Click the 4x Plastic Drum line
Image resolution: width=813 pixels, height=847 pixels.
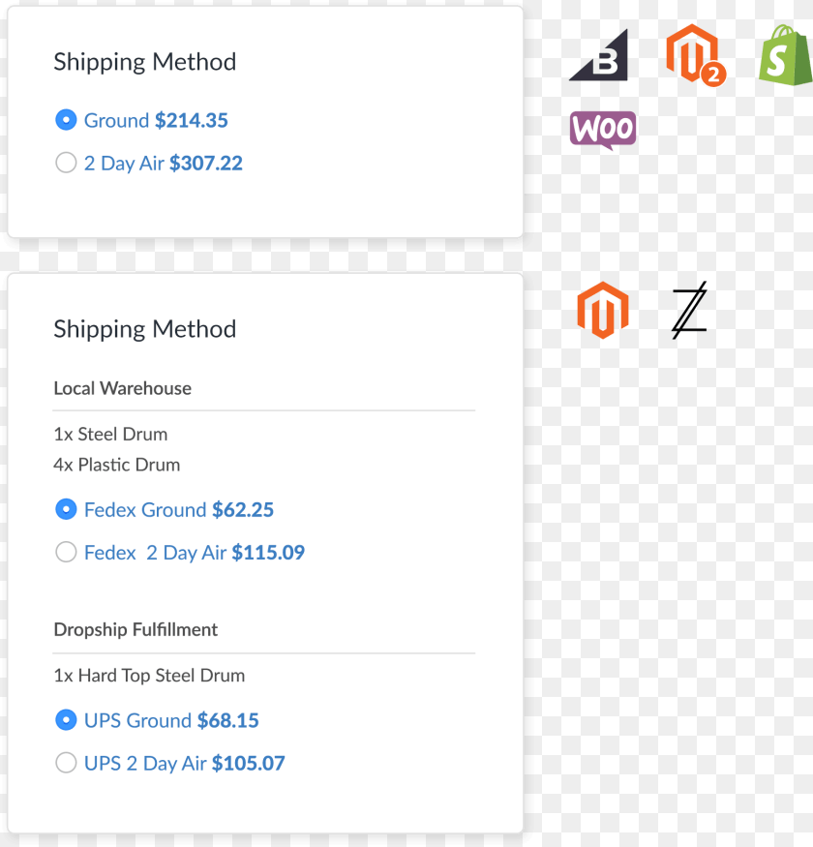pyautogui.click(x=117, y=465)
